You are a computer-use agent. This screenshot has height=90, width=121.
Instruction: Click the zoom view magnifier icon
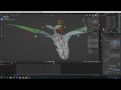(x=85, y=24)
